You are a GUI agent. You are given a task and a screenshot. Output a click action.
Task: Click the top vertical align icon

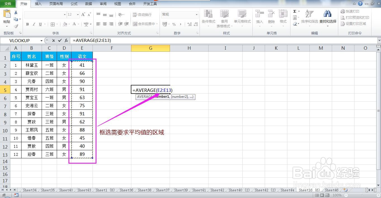pyautogui.click(x=98, y=15)
